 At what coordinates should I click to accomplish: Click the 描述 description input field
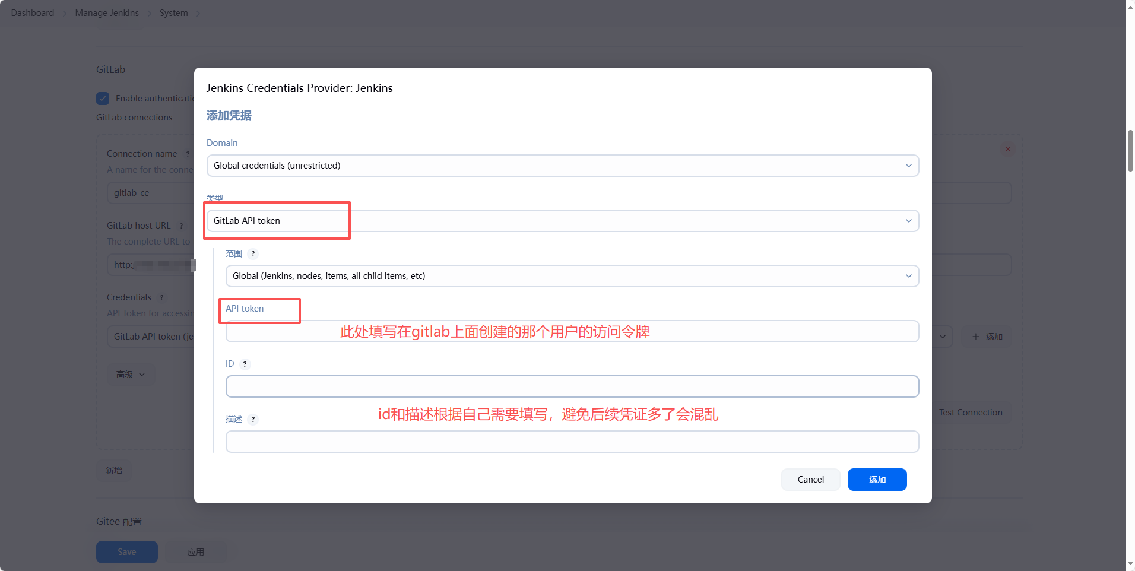572,442
